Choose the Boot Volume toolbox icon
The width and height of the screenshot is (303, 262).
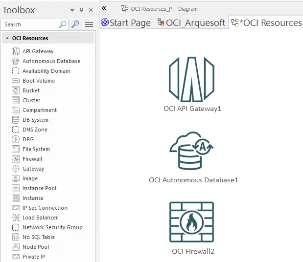pyautogui.click(x=15, y=81)
